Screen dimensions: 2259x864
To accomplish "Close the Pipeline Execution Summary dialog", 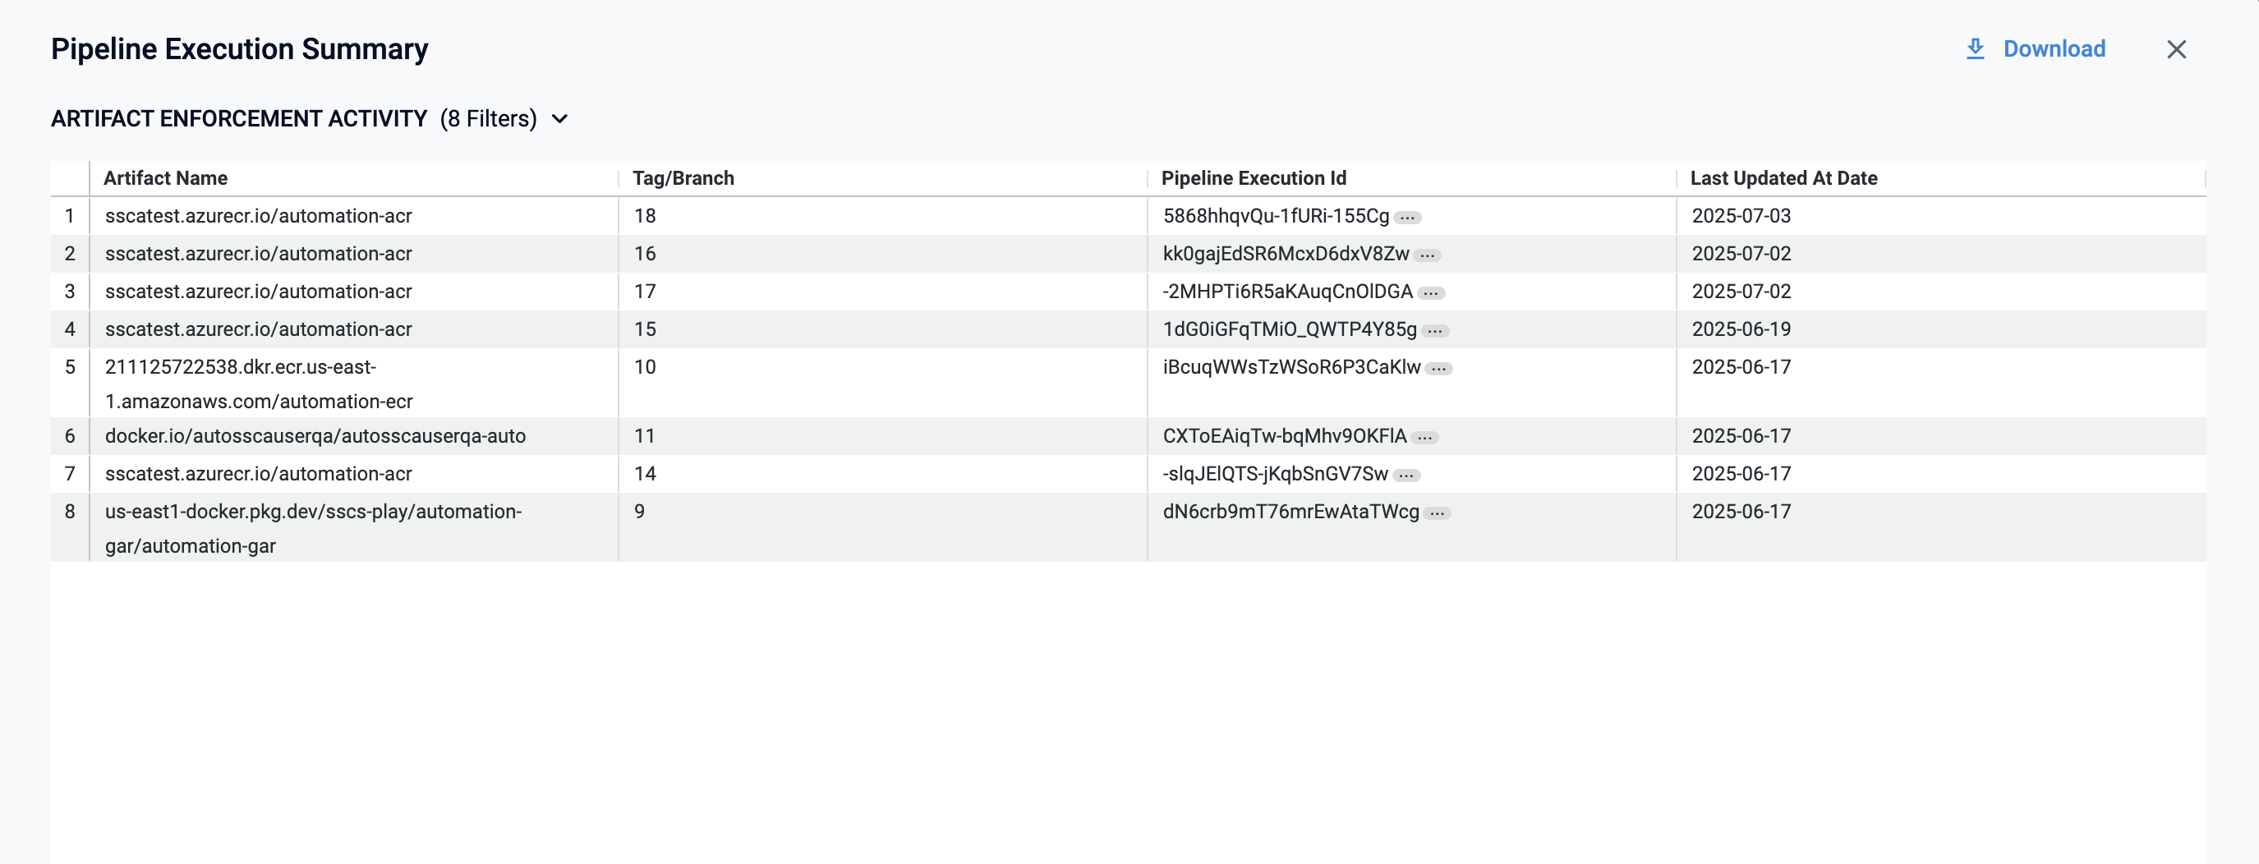I will pyautogui.click(x=2176, y=49).
